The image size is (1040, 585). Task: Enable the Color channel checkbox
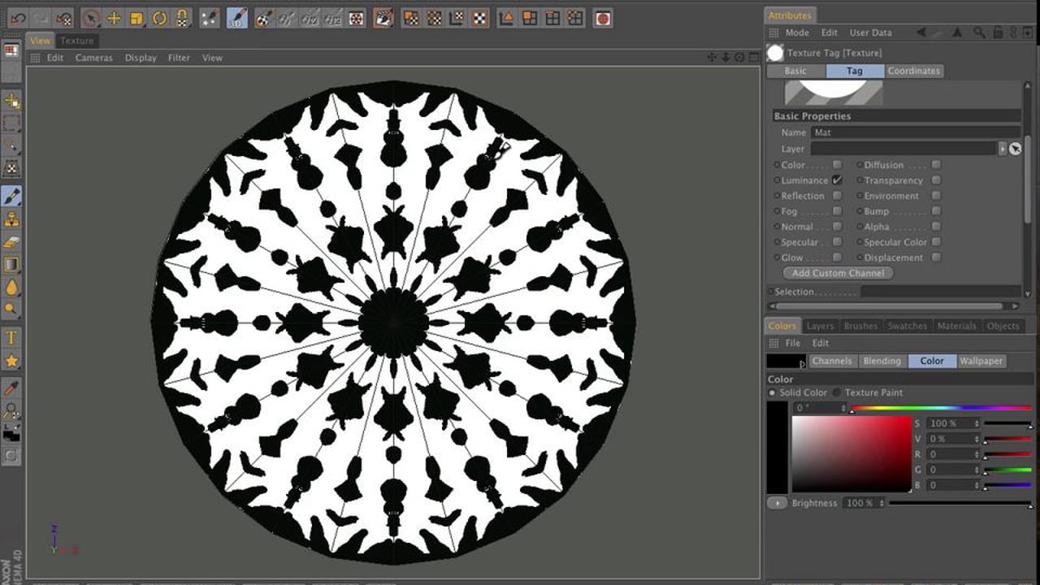[837, 165]
